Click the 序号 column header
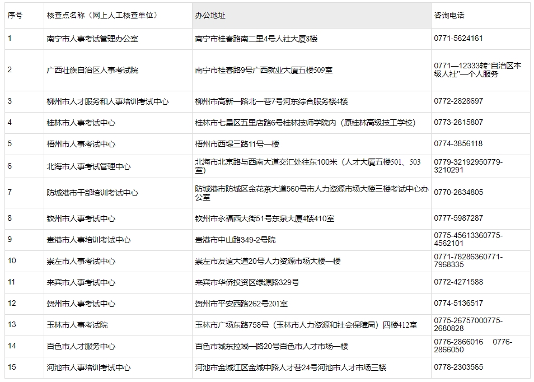This screenshot has width=534, height=382. point(15,15)
